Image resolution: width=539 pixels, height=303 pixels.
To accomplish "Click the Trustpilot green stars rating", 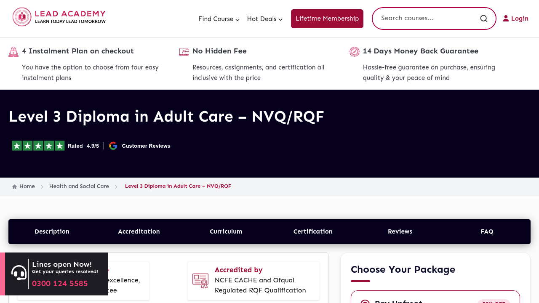I will pyautogui.click(x=38, y=146).
